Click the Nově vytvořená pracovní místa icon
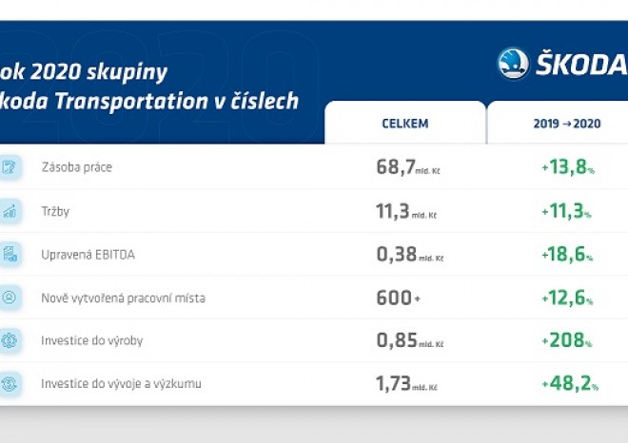 tap(10, 298)
